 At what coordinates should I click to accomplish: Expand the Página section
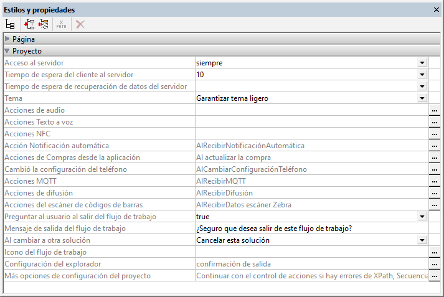[7, 39]
